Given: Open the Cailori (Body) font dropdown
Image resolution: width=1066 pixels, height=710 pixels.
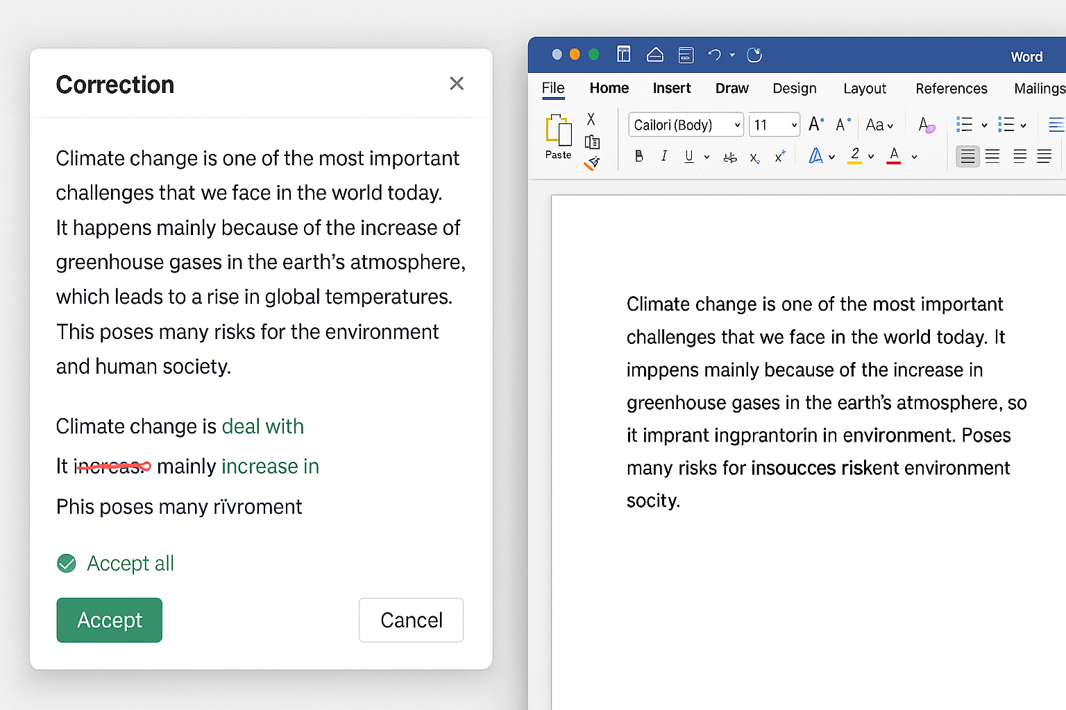Looking at the screenshot, I should 686,125.
